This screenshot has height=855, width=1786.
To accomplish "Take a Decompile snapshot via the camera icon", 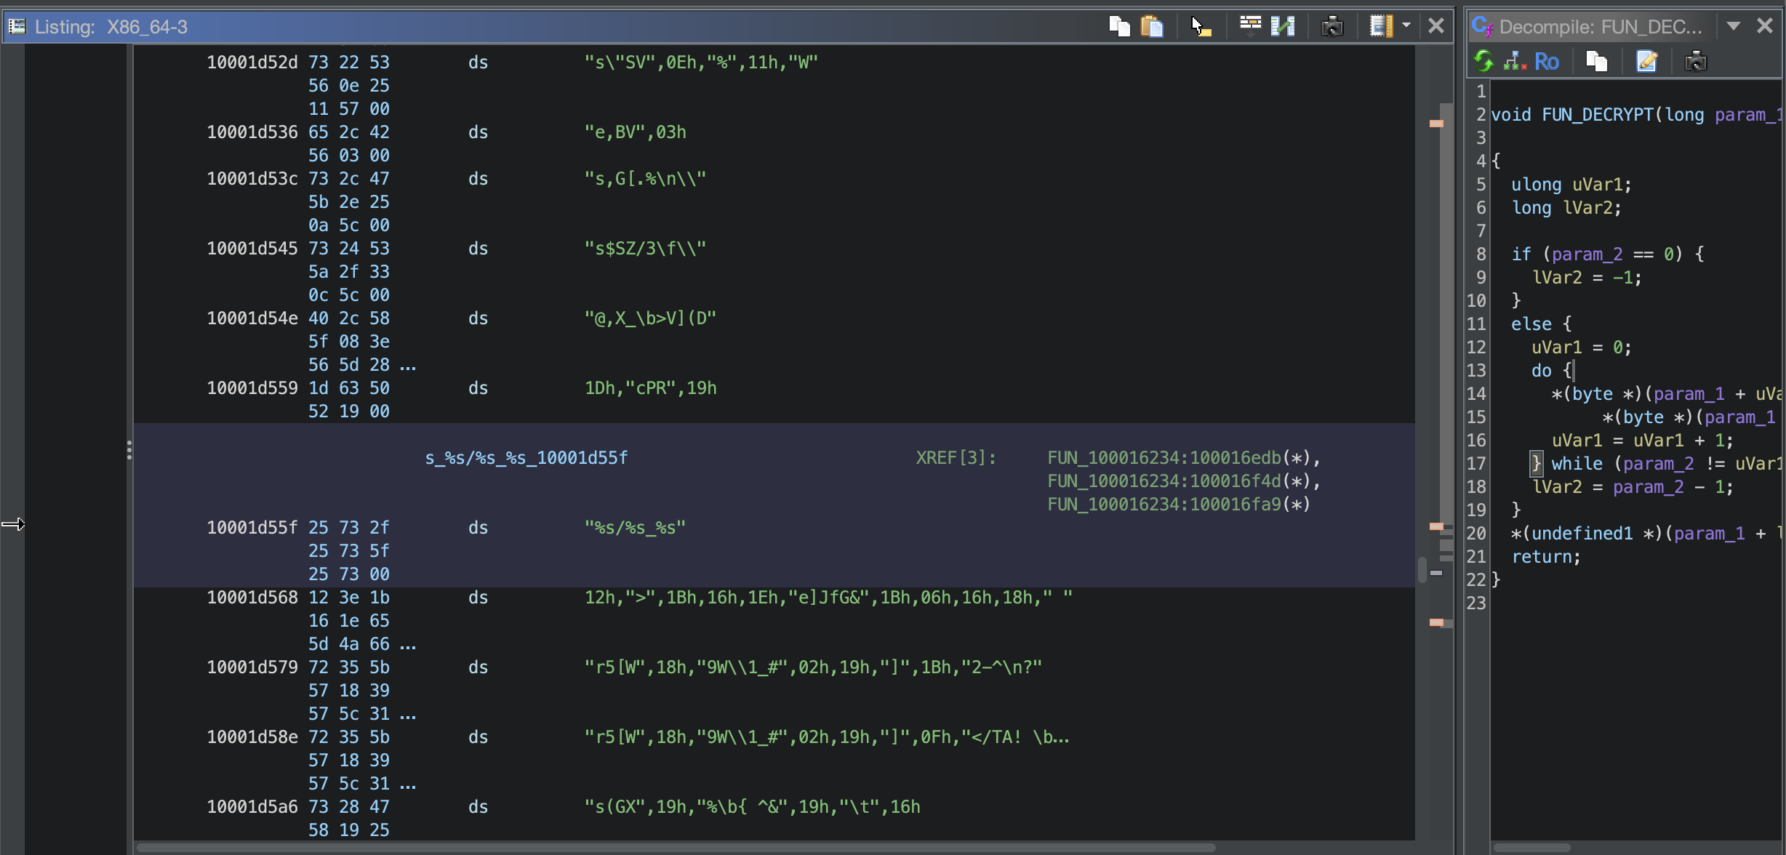I will [1696, 61].
